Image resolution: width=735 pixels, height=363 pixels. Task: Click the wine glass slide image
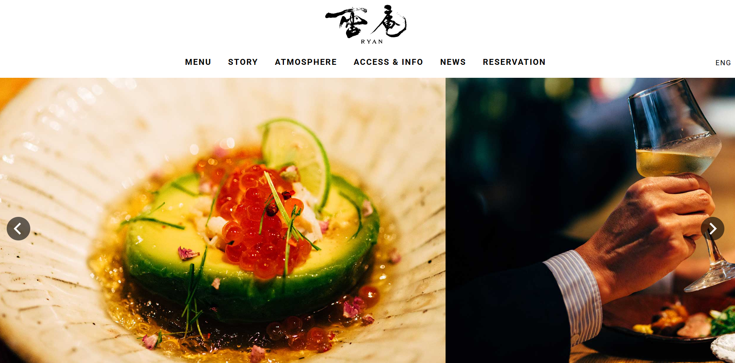590,220
